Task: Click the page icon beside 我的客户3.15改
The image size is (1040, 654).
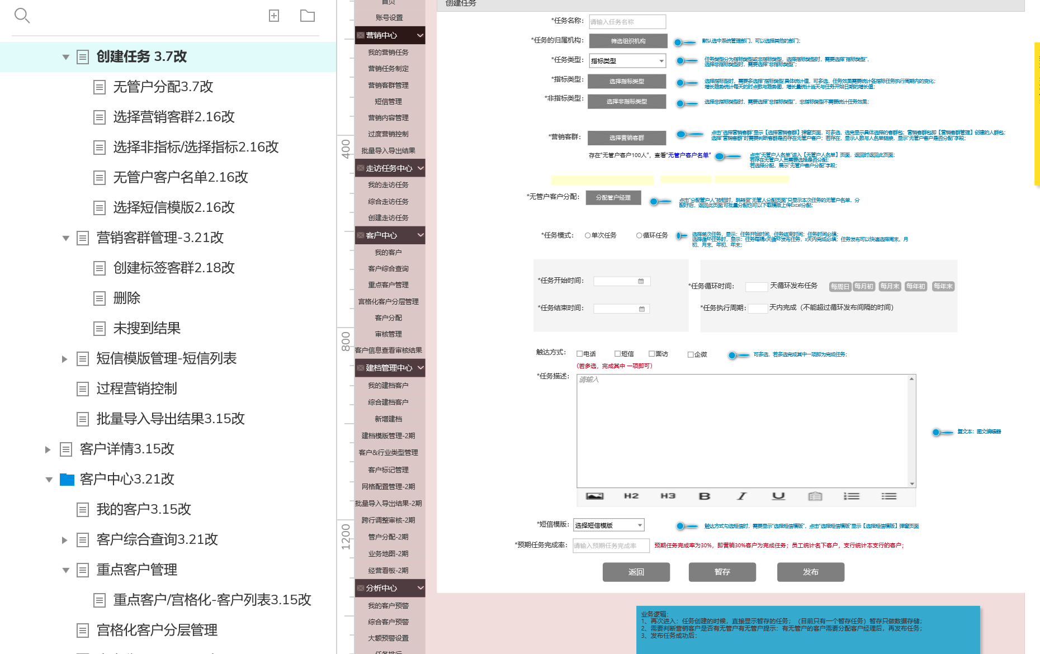Action: point(83,510)
